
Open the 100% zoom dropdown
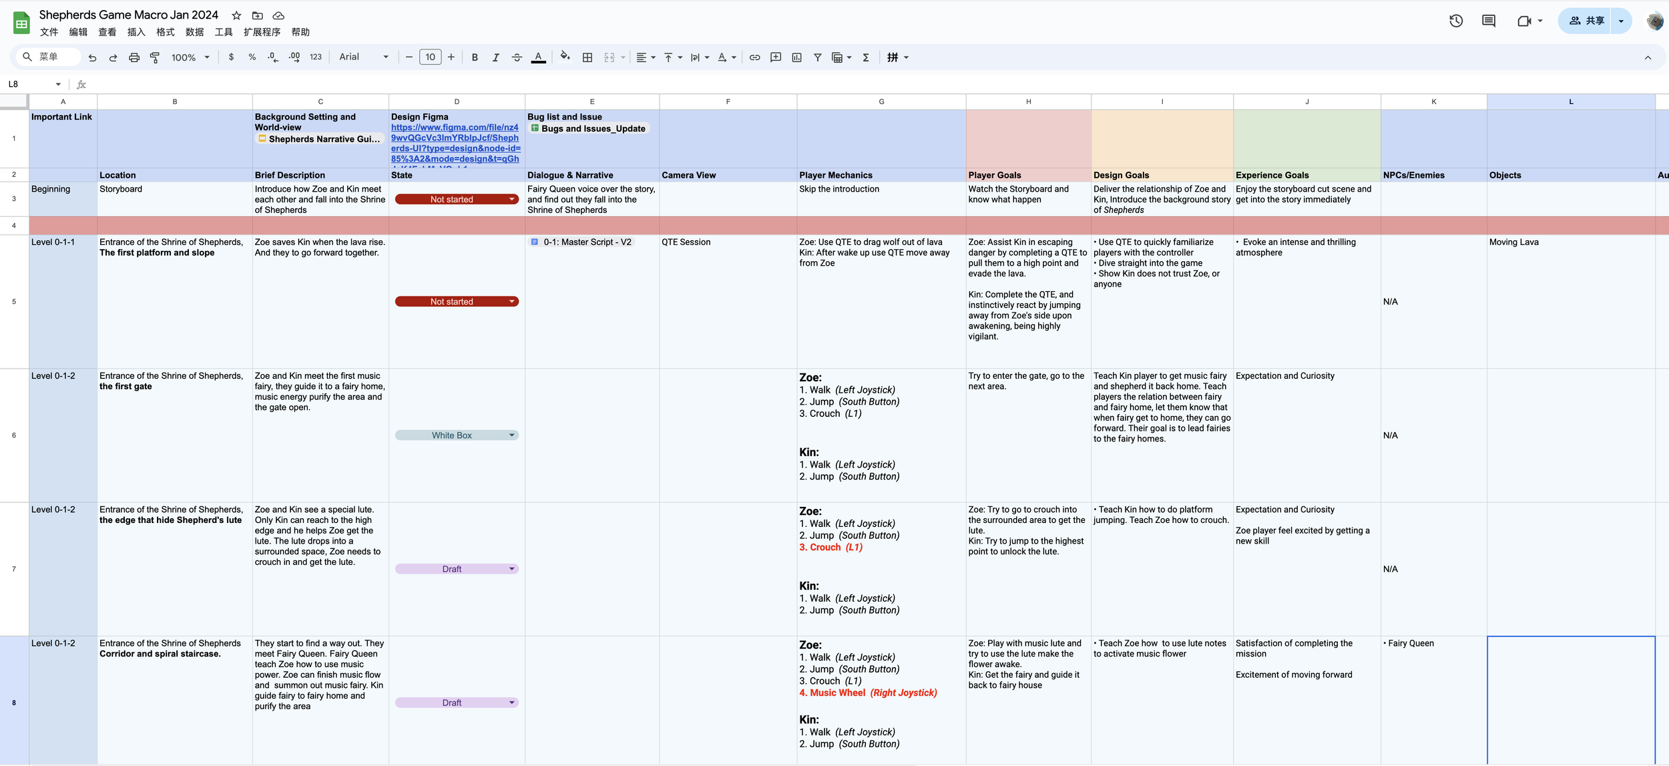click(x=190, y=57)
